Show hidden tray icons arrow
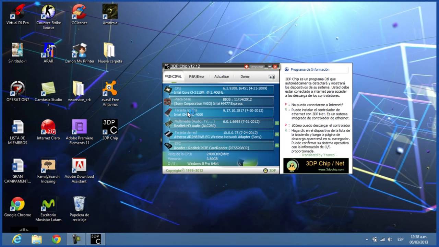The width and height of the screenshot is (439, 247). point(367,239)
